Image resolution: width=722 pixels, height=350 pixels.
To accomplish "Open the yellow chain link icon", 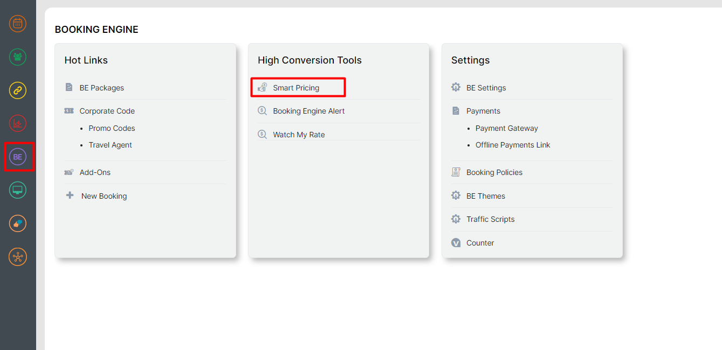I will (x=18, y=90).
